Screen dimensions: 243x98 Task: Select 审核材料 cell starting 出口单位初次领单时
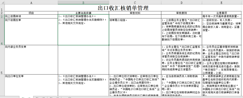click(135, 85)
